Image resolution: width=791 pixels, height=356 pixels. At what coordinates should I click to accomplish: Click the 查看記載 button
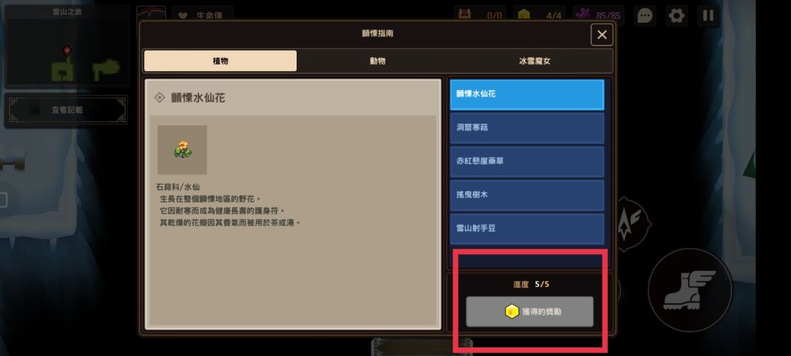(x=67, y=110)
